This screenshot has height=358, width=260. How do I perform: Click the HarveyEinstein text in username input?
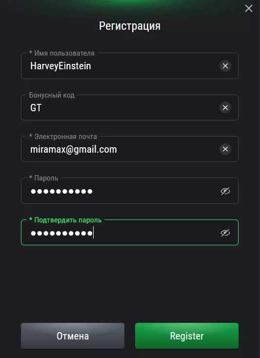tap(60, 66)
